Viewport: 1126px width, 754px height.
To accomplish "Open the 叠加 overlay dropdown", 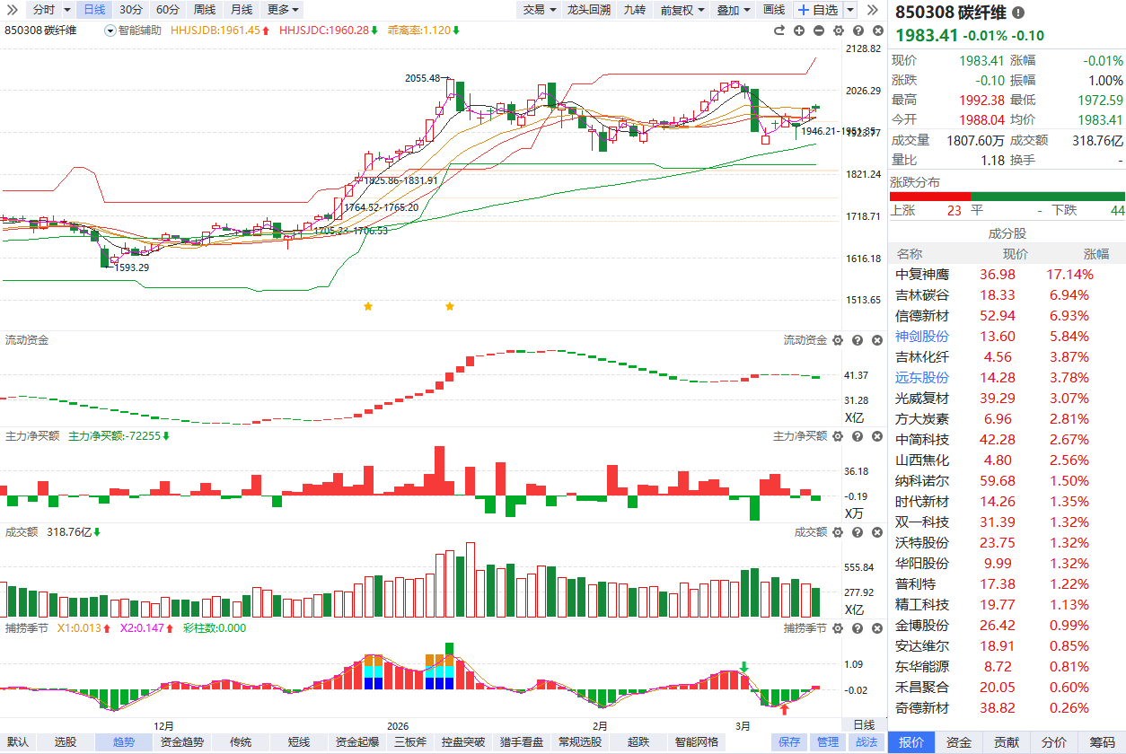I will [x=733, y=10].
